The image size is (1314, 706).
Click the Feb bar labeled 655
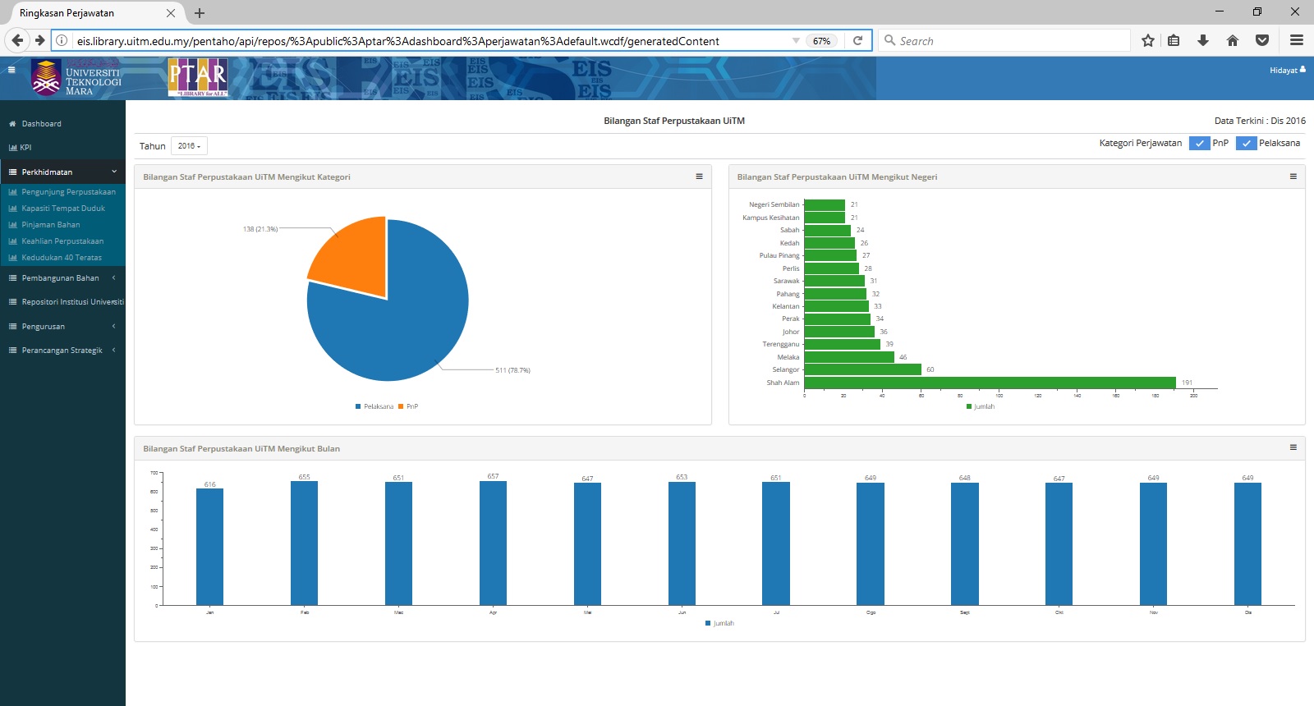point(304,543)
